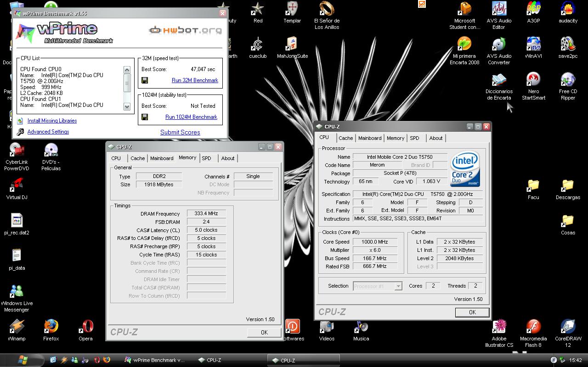Open the cueclub desktop icon
588x367 pixels.
[x=258, y=48]
